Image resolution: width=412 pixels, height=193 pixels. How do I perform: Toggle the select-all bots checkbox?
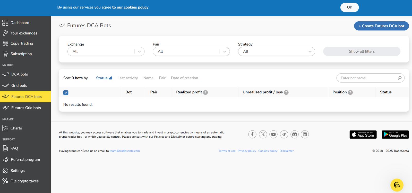coord(66,93)
